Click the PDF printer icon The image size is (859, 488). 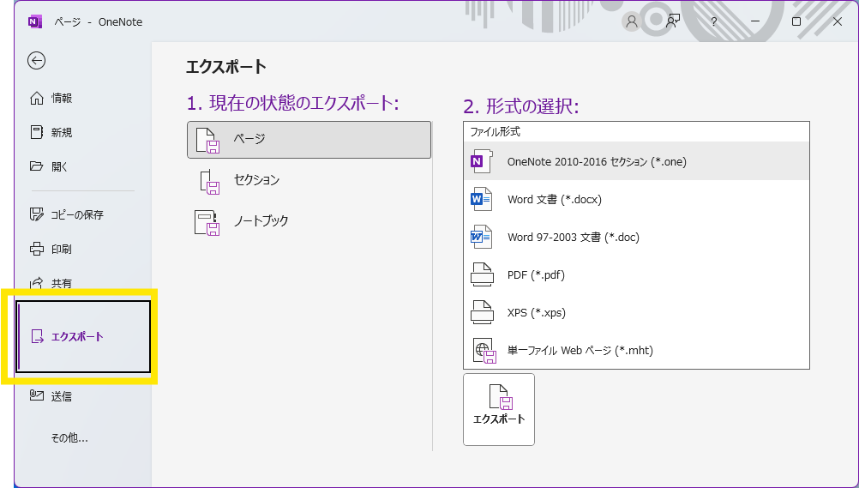tap(482, 274)
